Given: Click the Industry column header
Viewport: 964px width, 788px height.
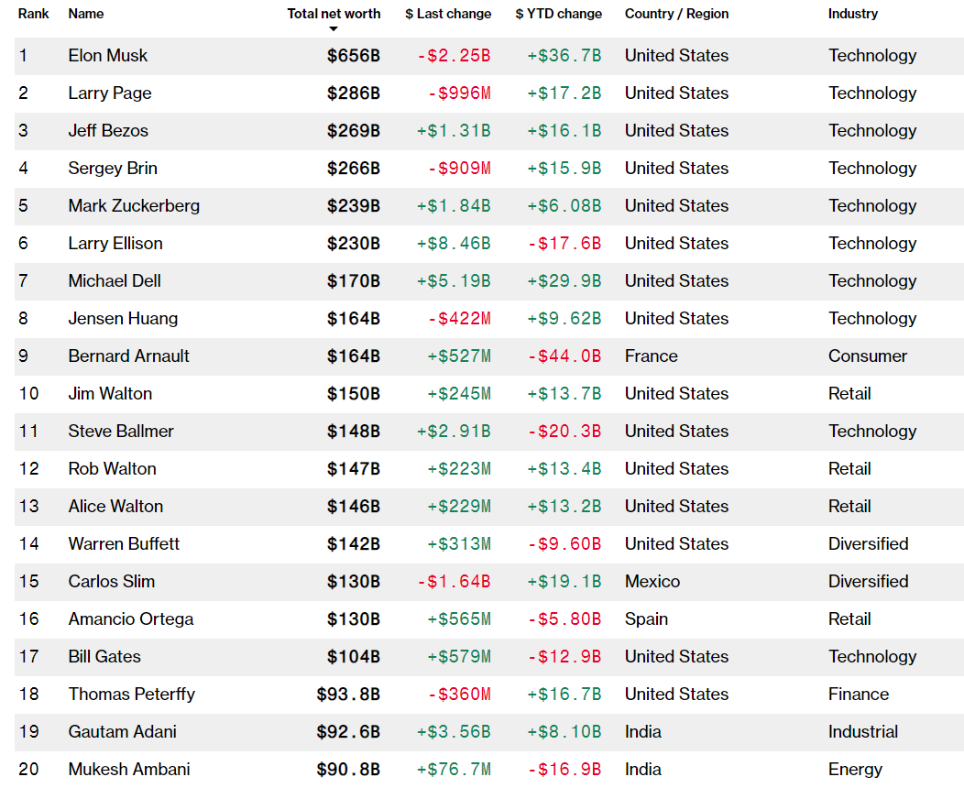Looking at the screenshot, I should 852,14.
